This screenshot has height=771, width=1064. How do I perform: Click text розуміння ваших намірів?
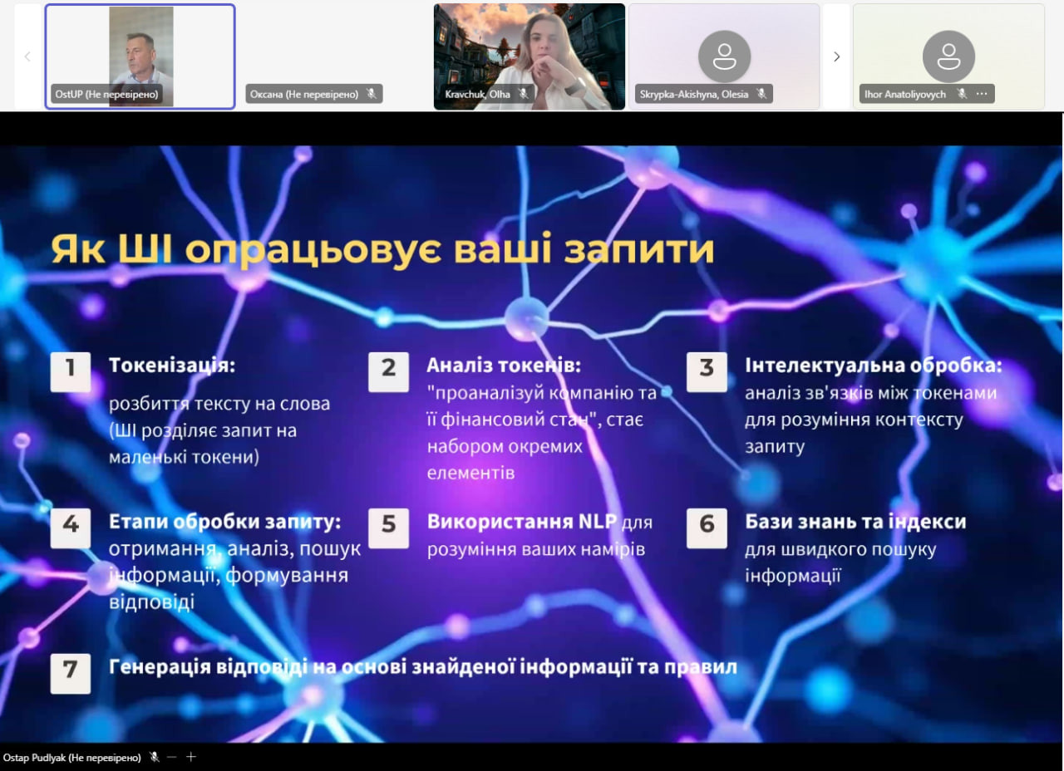point(536,549)
